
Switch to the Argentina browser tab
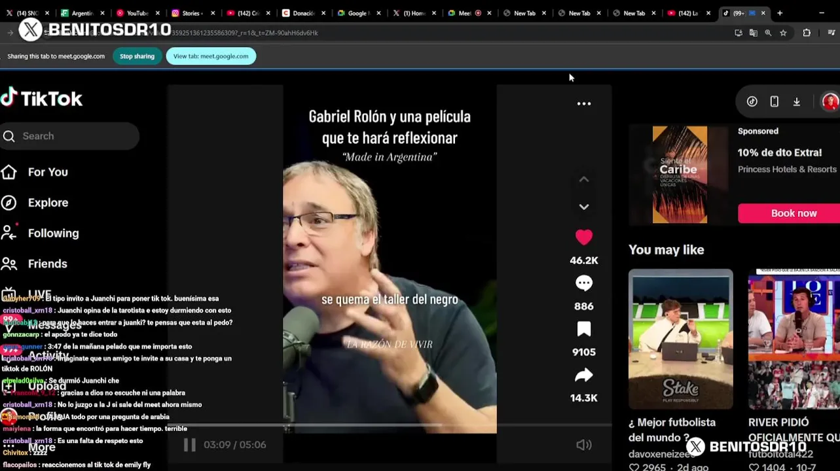pos(83,13)
